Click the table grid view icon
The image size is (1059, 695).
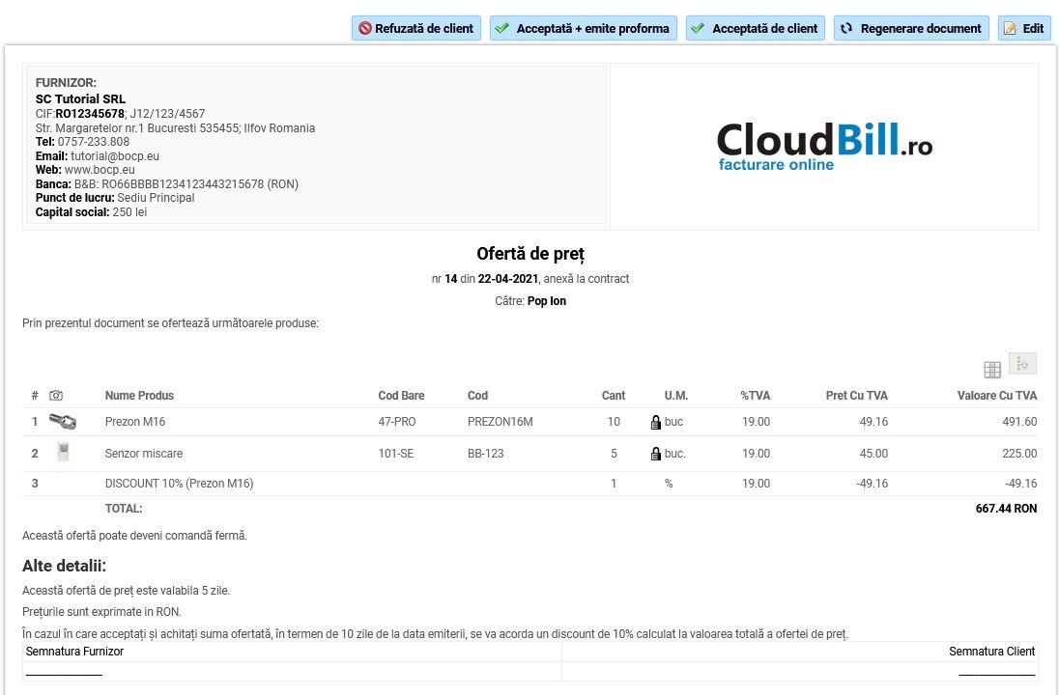[x=992, y=370]
